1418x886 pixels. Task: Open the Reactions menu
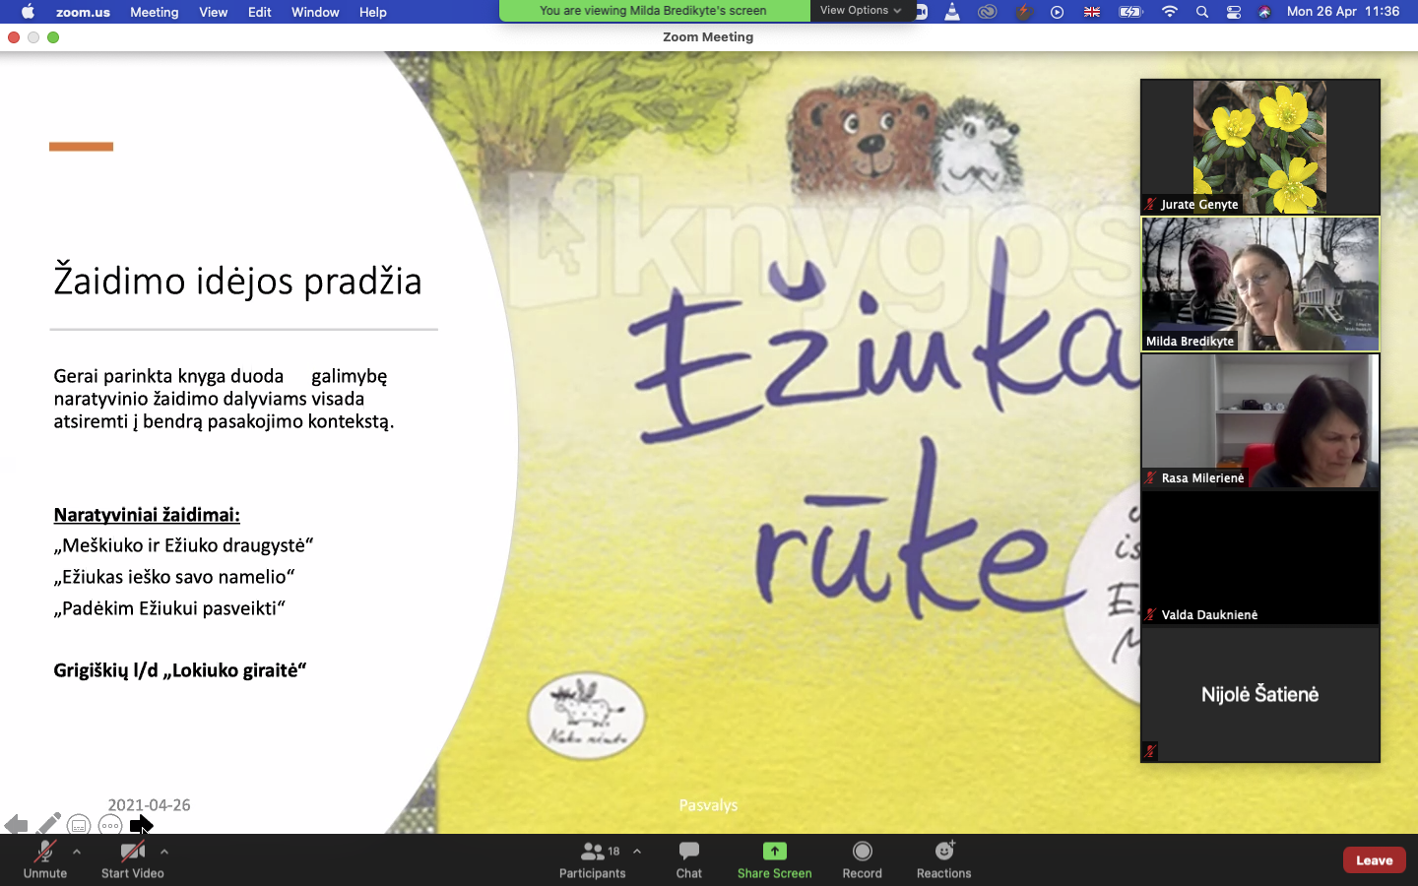pyautogui.click(x=944, y=858)
